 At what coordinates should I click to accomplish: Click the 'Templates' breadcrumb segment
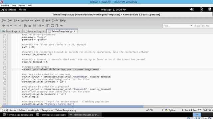point(47,110)
